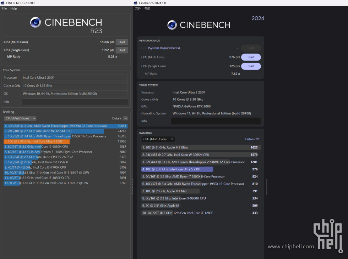Click the 15966 pts multi core score in R23

point(107,42)
